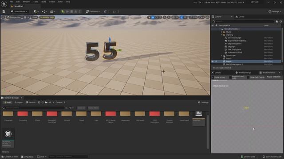Select SkyLight in the Outliner
This screenshot has width=284, height=159.
click(x=232, y=47)
